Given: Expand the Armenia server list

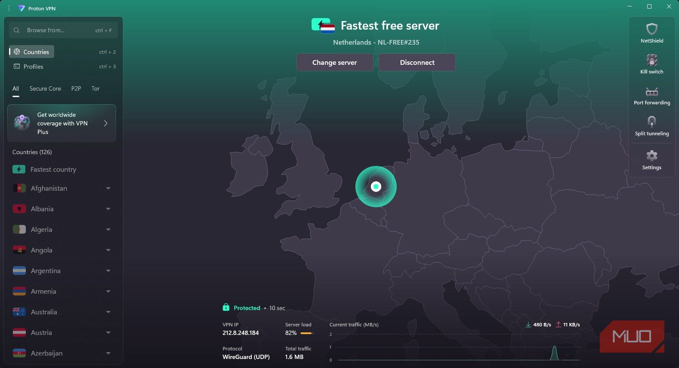Looking at the screenshot, I should point(108,291).
